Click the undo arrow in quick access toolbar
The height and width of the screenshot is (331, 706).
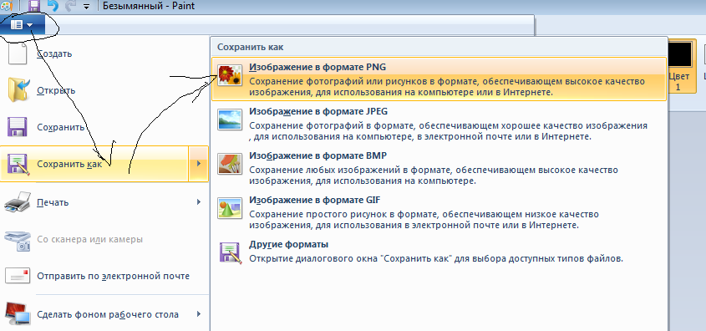(53, 6)
